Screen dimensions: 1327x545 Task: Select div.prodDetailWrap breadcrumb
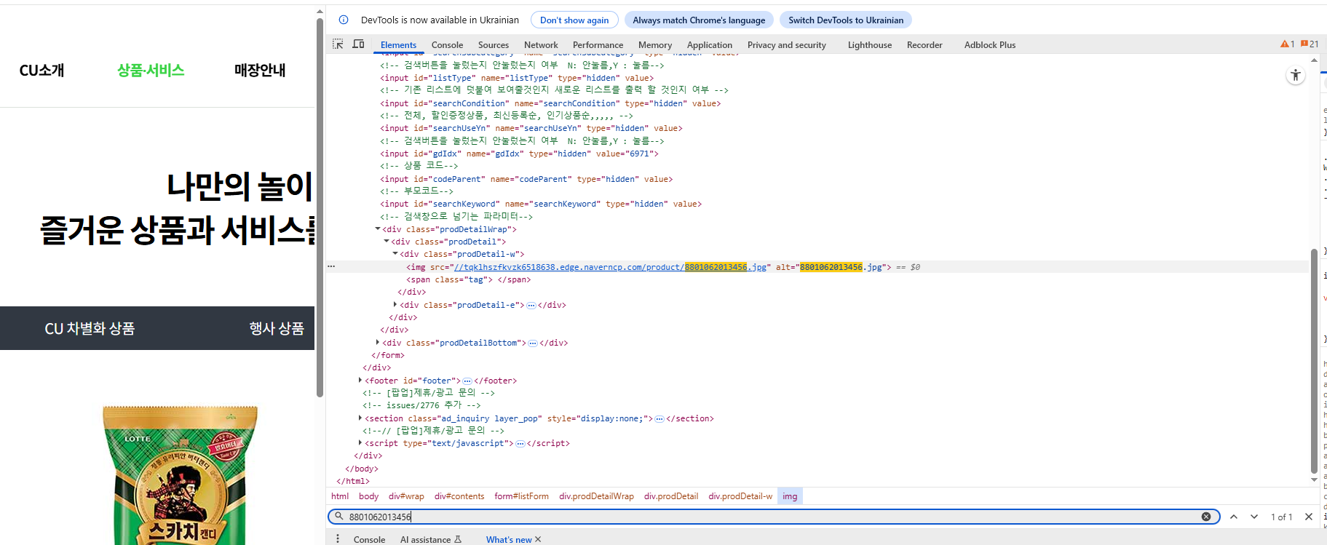596,496
